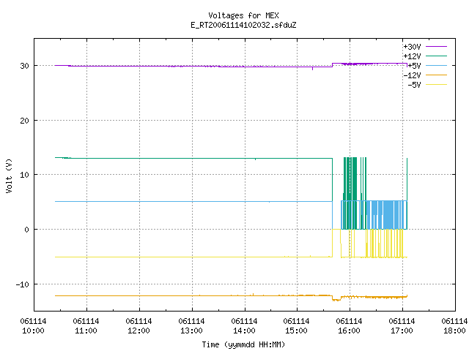
Task: Click the +12V legend label
Action: [x=412, y=56]
